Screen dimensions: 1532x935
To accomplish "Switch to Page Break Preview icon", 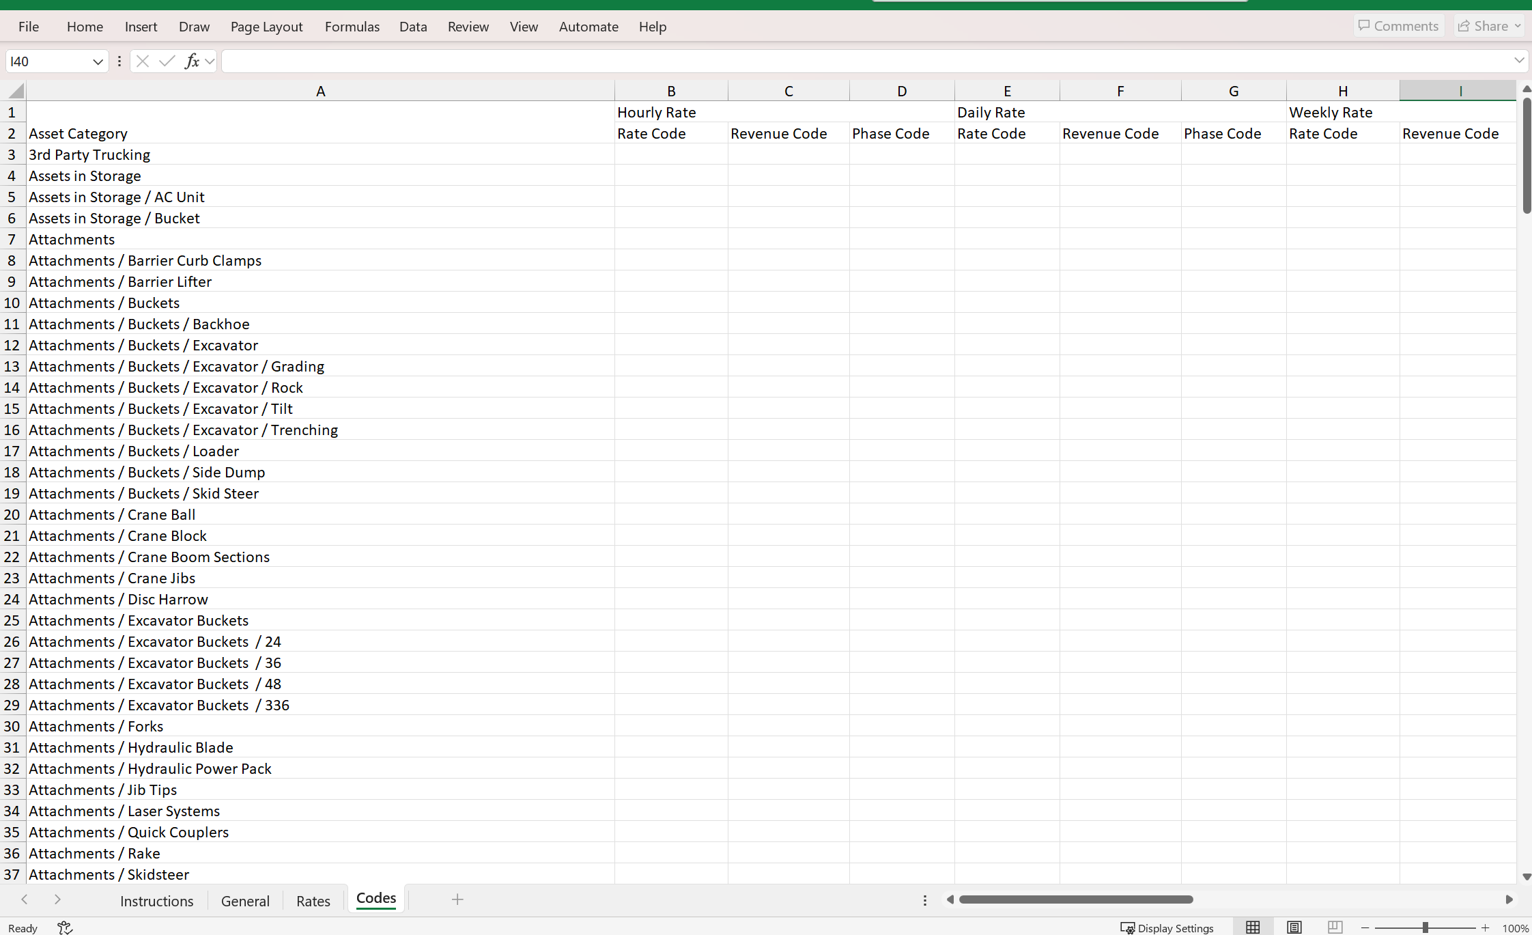I will pos(1335,927).
